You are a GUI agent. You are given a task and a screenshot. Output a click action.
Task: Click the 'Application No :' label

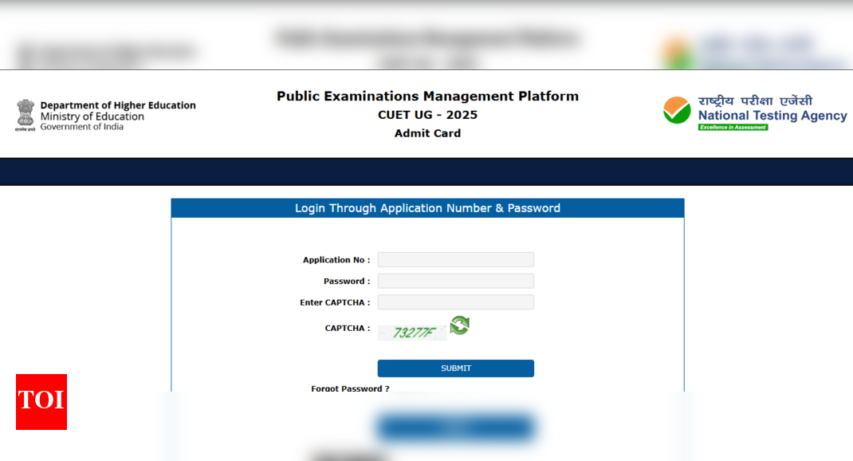336,260
